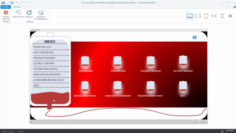Open LES TYPES DE DON menu entry

click(44, 52)
